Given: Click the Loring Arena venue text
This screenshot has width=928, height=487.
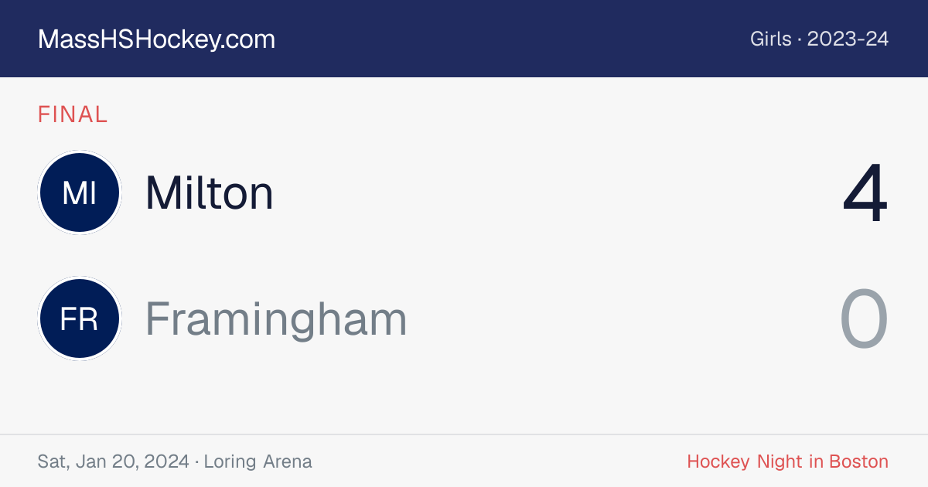Looking at the screenshot, I should click(258, 461).
